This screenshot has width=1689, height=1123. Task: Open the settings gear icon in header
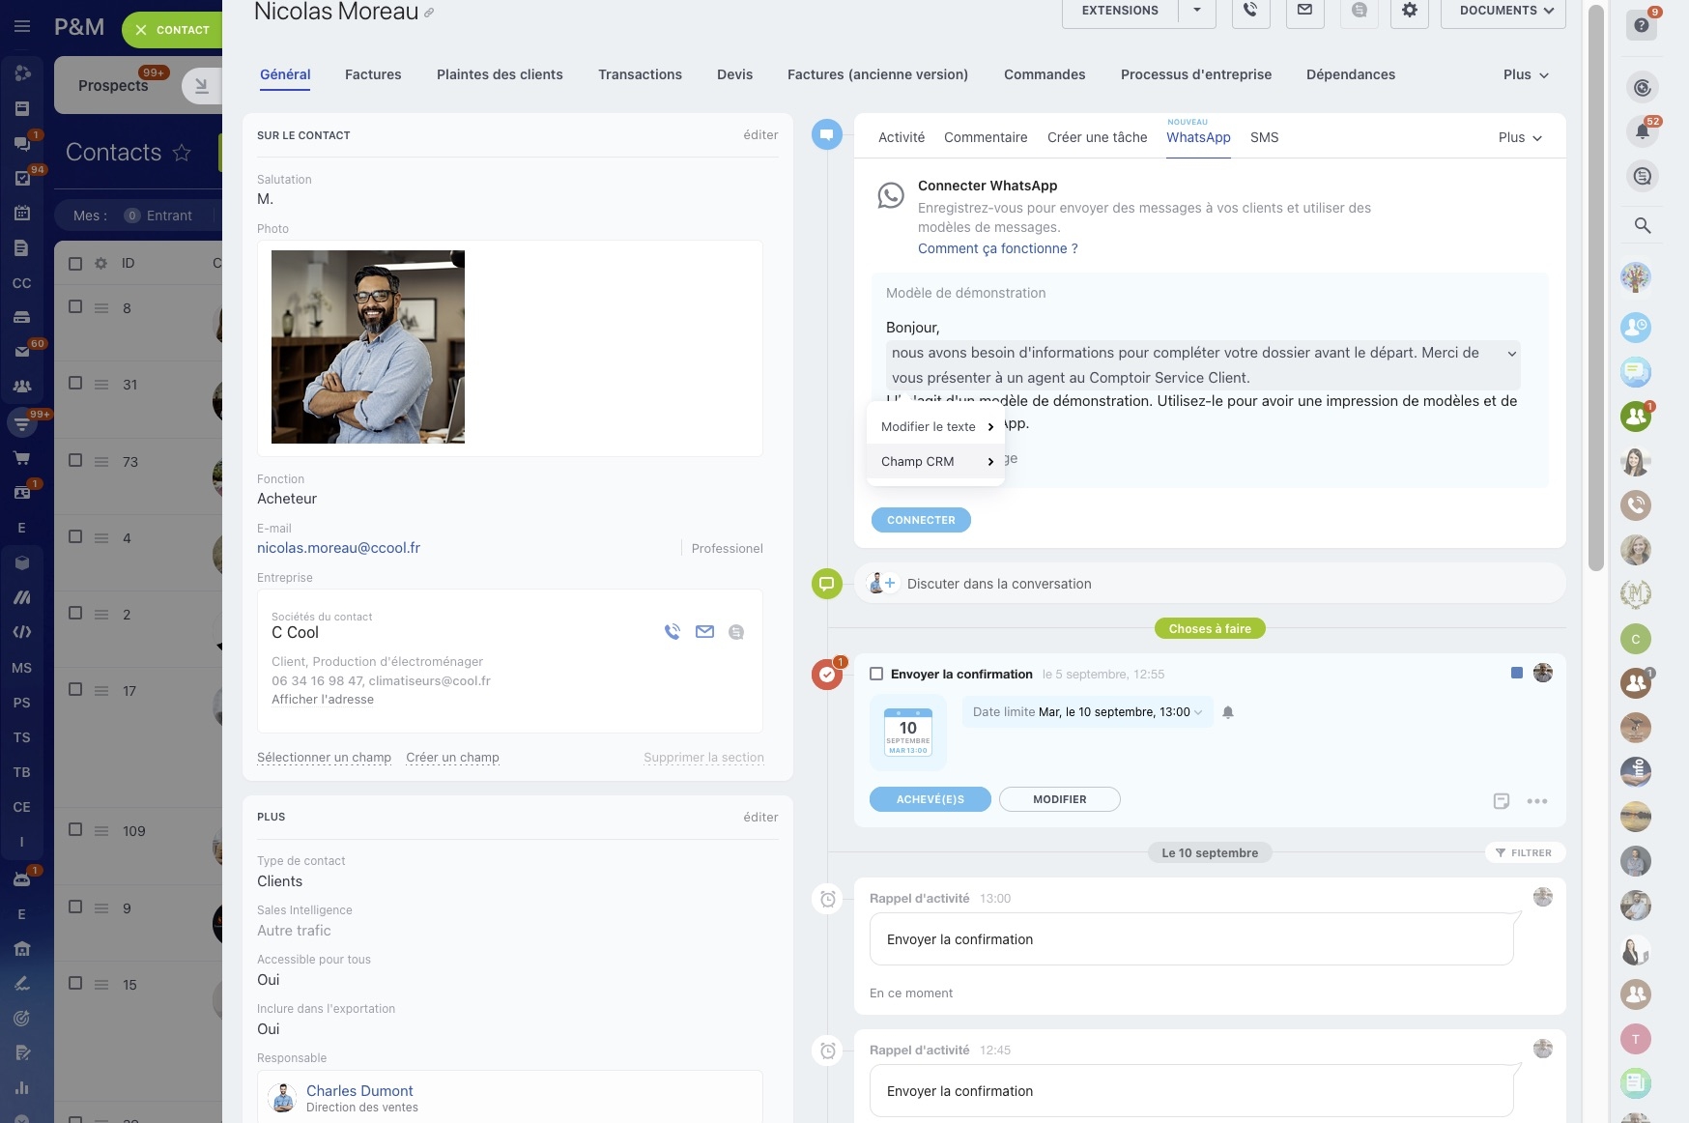pos(1410,11)
